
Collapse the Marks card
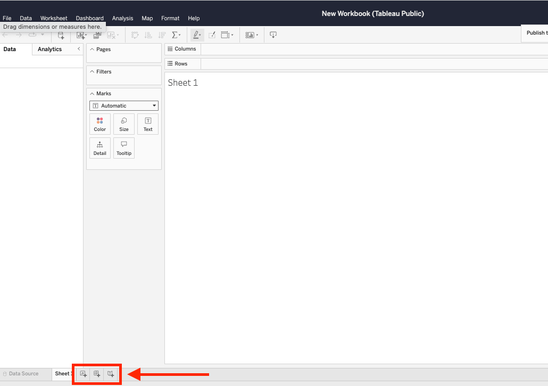pyautogui.click(x=92, y=94)
